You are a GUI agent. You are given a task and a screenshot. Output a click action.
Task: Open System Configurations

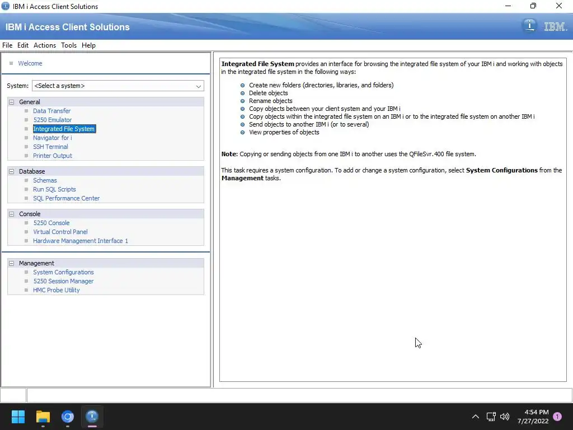(63, 273)
